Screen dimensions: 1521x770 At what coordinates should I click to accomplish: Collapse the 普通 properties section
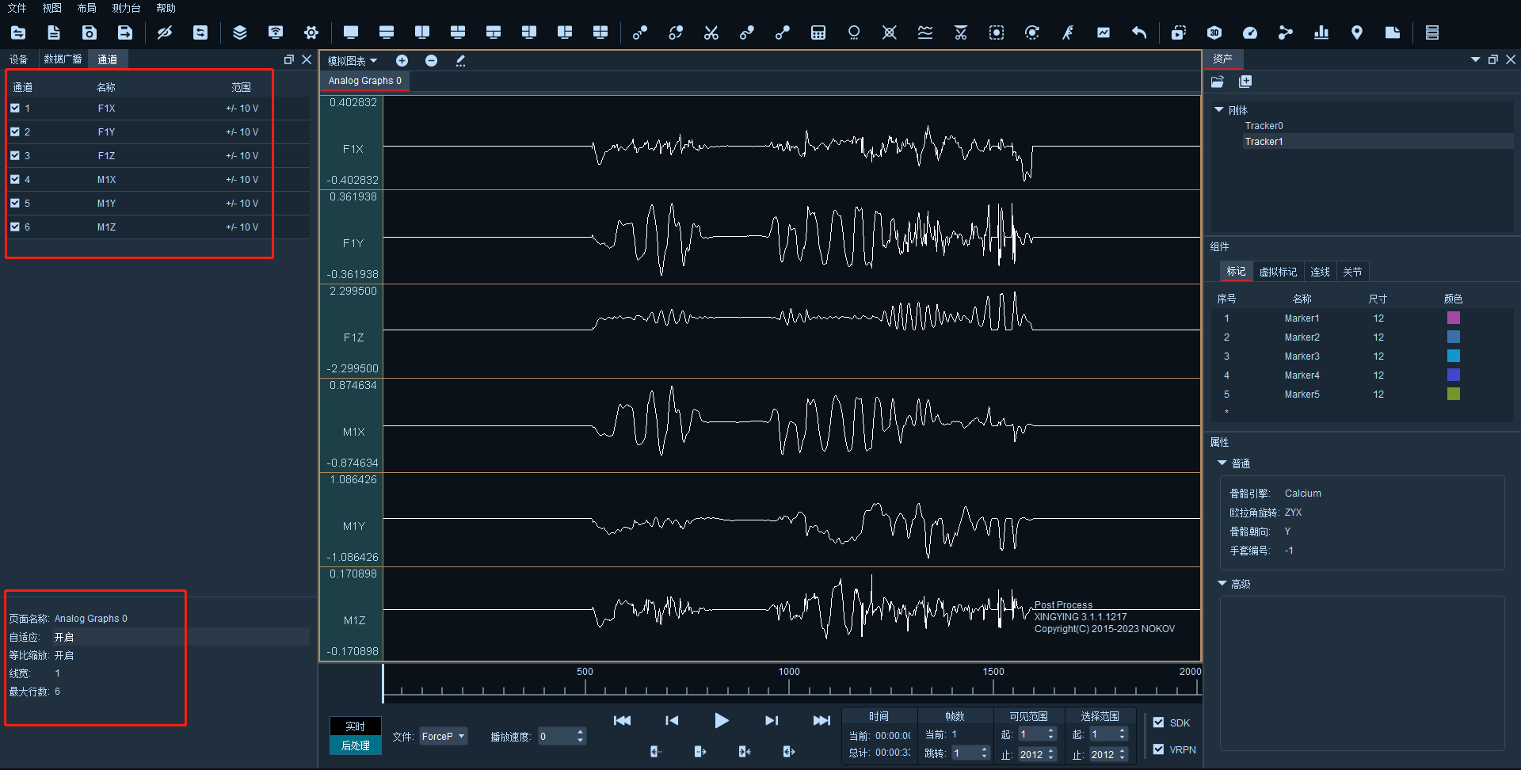1222,463
